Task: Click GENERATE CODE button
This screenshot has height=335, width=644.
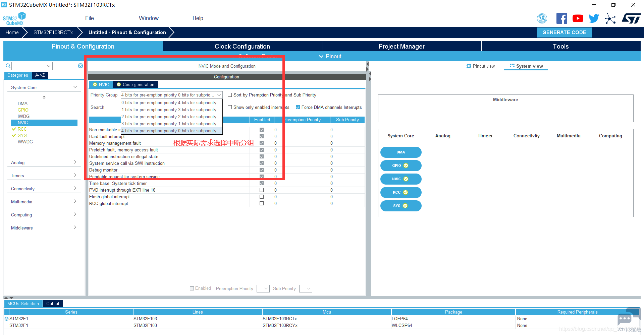Action: pos(564,32)
